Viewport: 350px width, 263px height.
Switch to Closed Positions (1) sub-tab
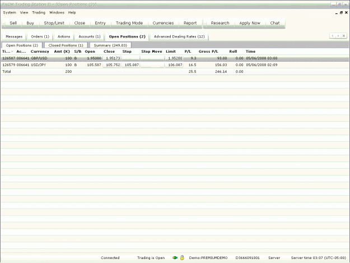coord(66,45)
